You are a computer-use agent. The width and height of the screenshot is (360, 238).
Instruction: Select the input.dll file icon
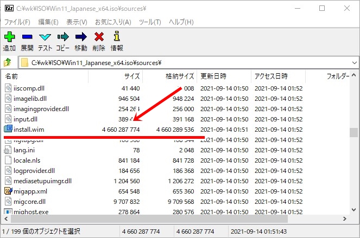click(x=8, y=119)
